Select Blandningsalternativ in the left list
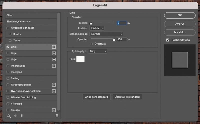200x124 pixels. (31, 22)
